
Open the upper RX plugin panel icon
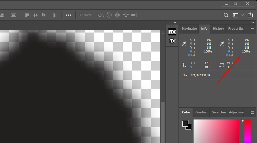click(x=172, y=32)
